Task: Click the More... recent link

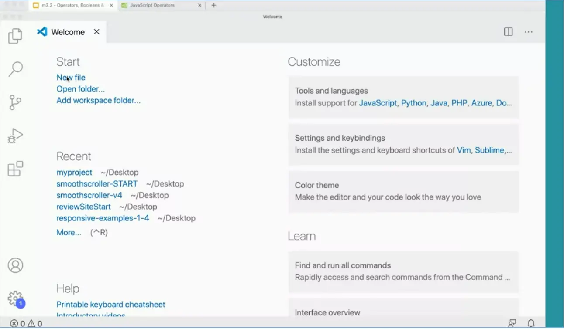Action: (69, 233)
